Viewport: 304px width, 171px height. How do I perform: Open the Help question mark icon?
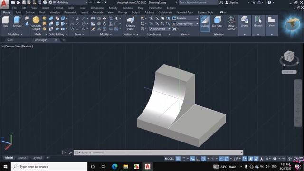pyautogui.click(x=269, y=2)
